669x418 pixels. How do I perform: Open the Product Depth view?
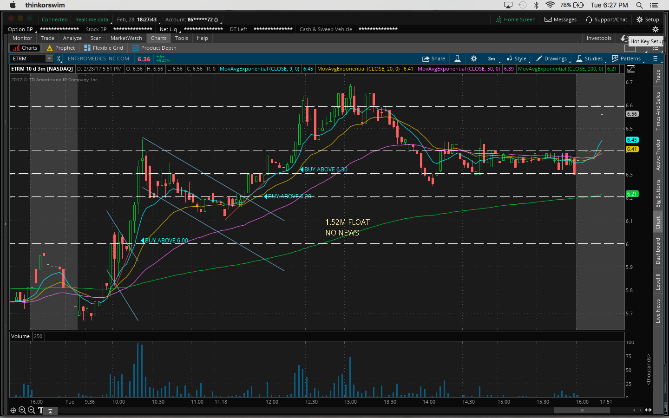coord(154,48)
